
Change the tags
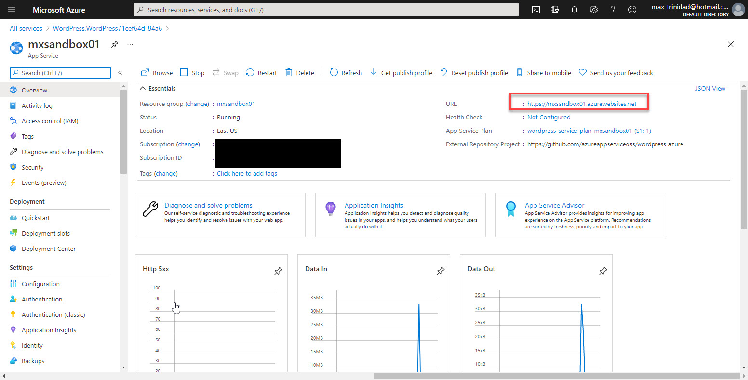coord(166,173)
